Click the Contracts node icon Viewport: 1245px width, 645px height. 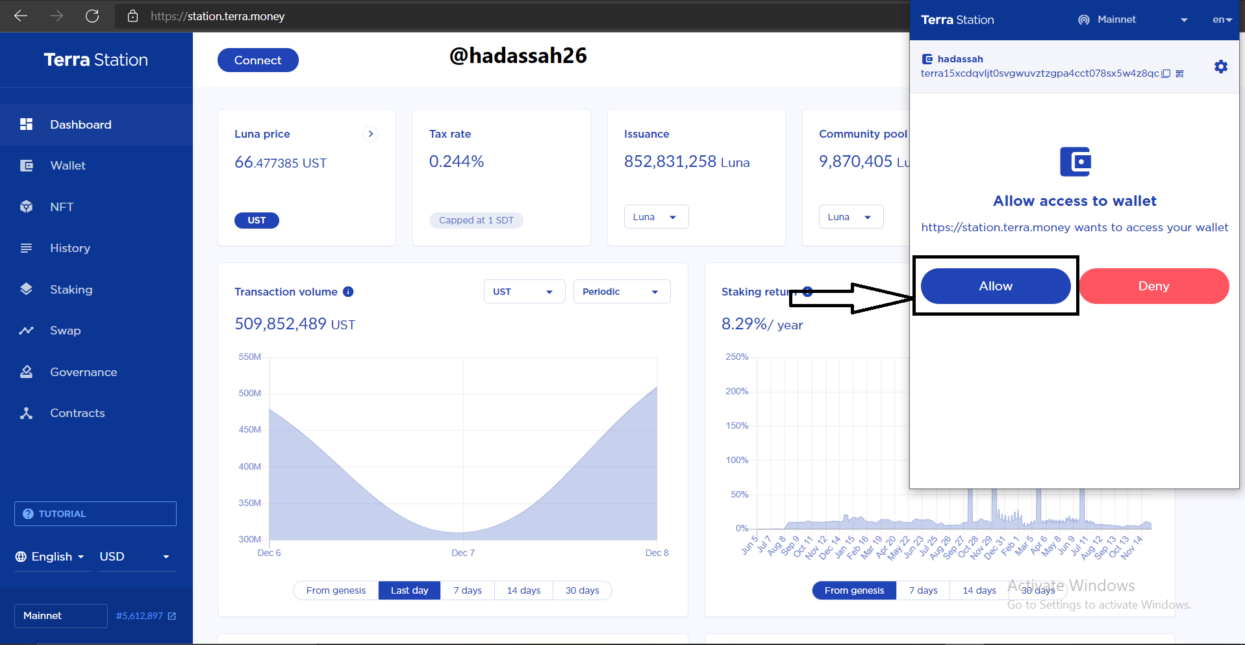click(26, 413)
